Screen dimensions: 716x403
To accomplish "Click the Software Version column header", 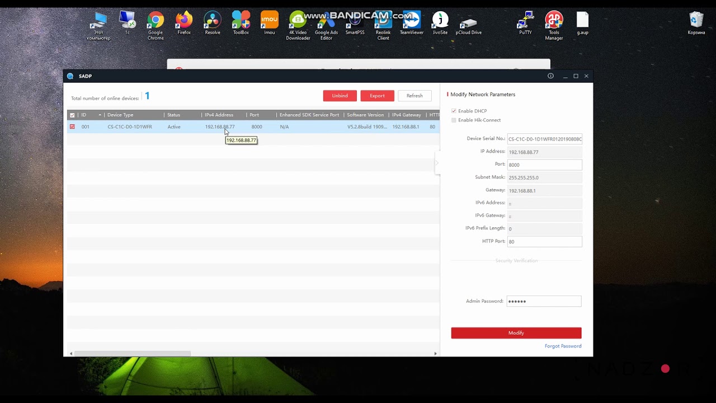I will [x=366, y=115].
